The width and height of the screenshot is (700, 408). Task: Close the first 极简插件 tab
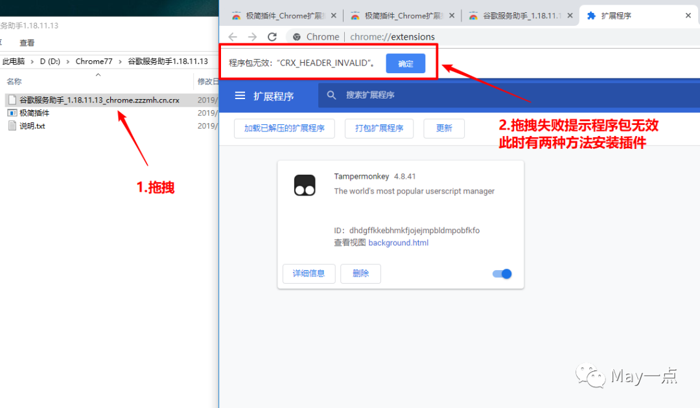[x=334, y=16]
